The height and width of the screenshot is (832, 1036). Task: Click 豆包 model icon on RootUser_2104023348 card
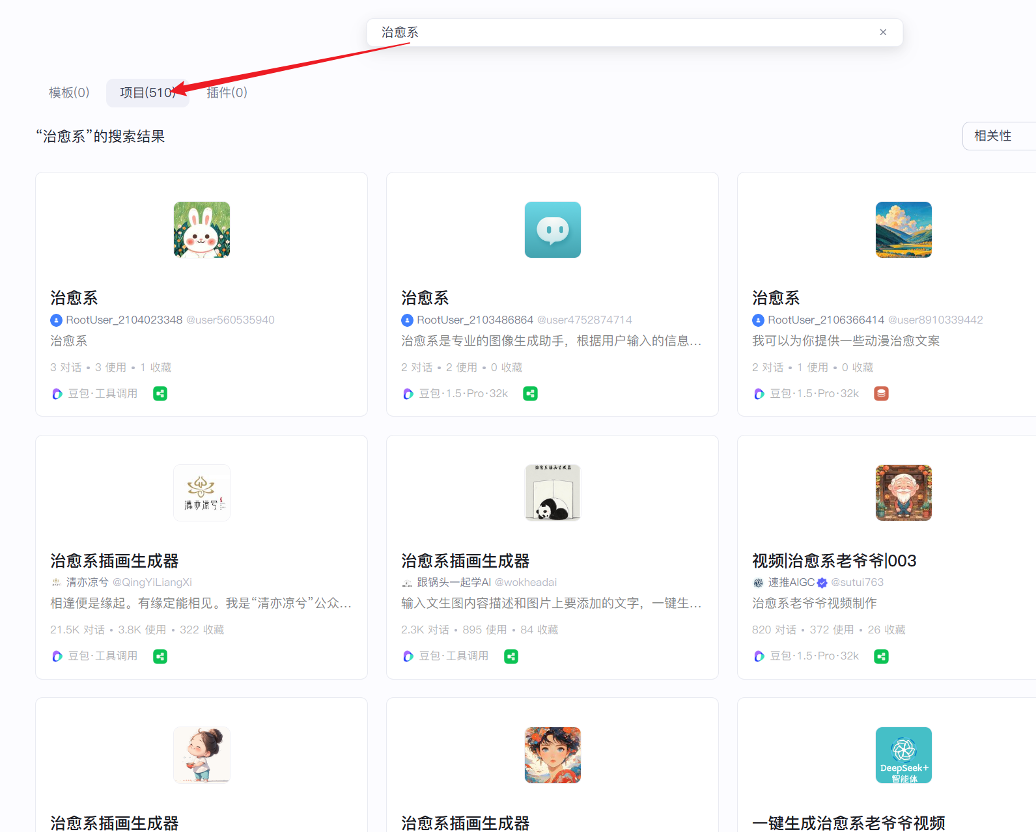click(57, 394)
